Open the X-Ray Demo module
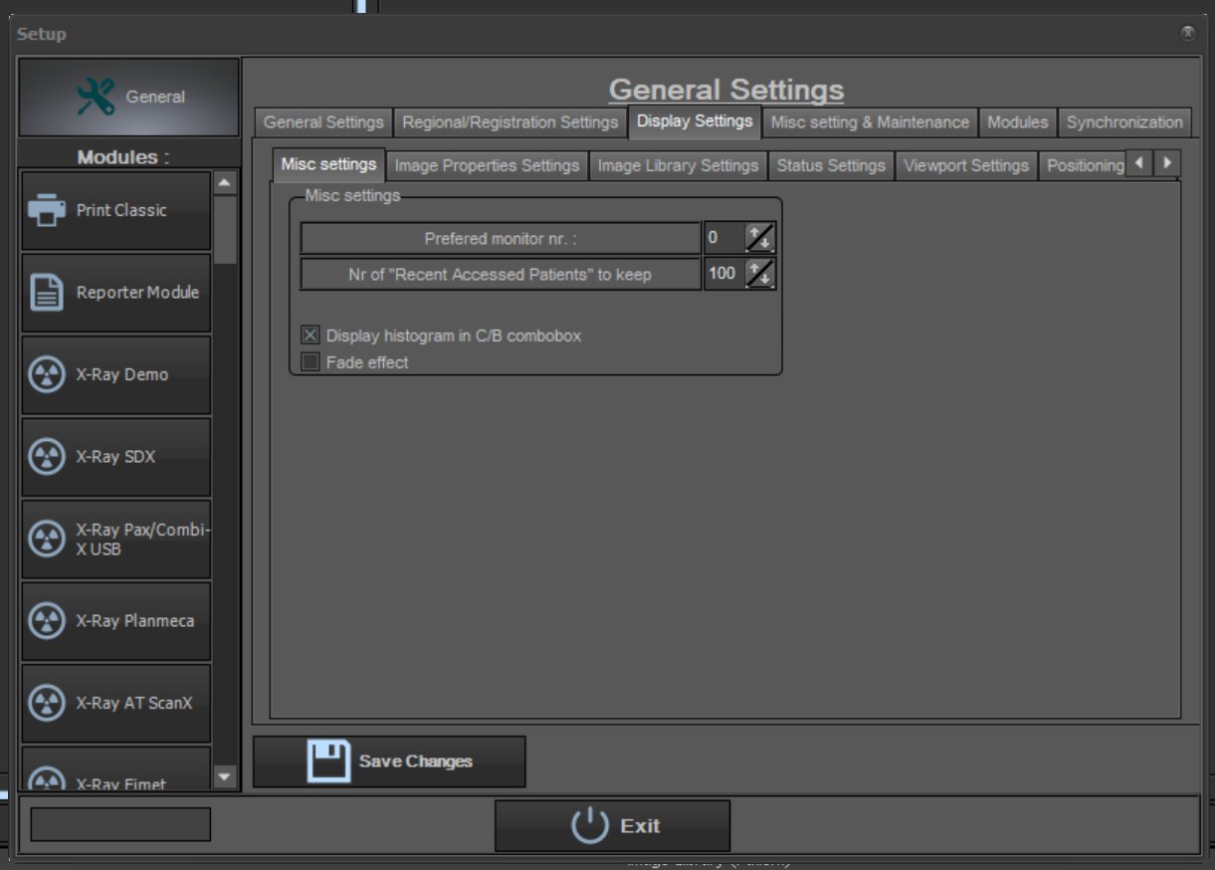 coord(114,373)
